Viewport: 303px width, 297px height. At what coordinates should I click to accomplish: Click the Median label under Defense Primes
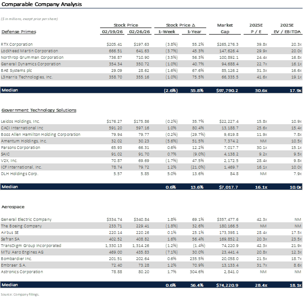click(x=9, y=90)
